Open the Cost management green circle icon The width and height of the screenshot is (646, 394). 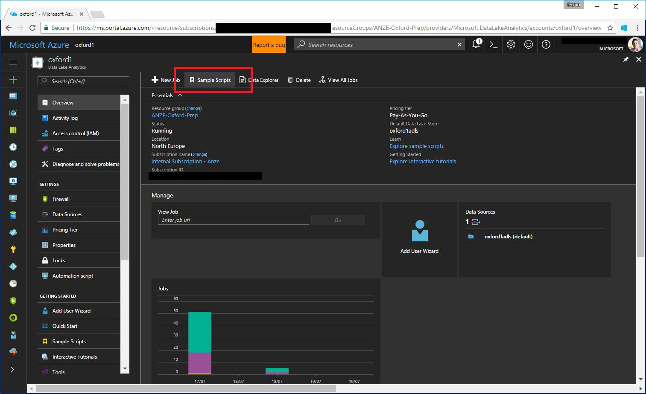tap(13, 318)
